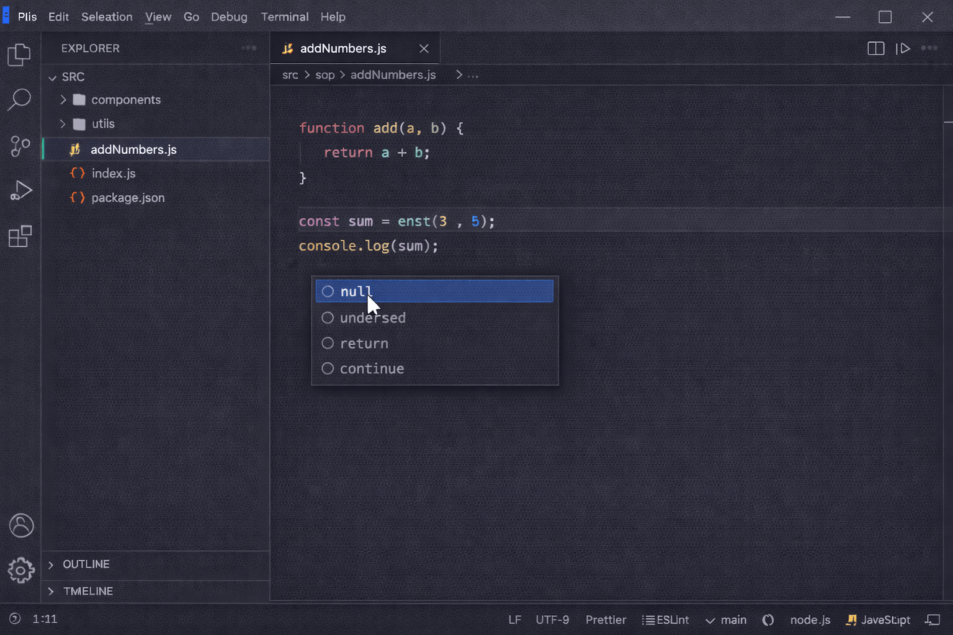953x635 pixels.
Task: Open the Extensions view
Action: click(20, 236)
